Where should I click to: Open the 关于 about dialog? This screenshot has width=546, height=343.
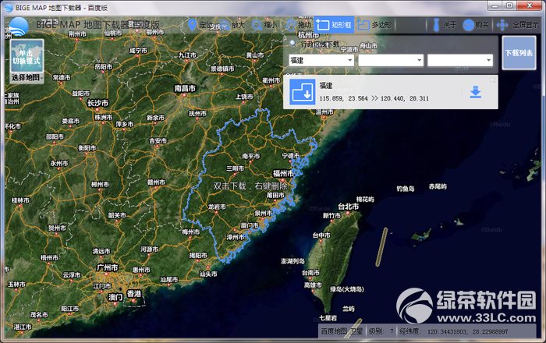click(444, 25)
